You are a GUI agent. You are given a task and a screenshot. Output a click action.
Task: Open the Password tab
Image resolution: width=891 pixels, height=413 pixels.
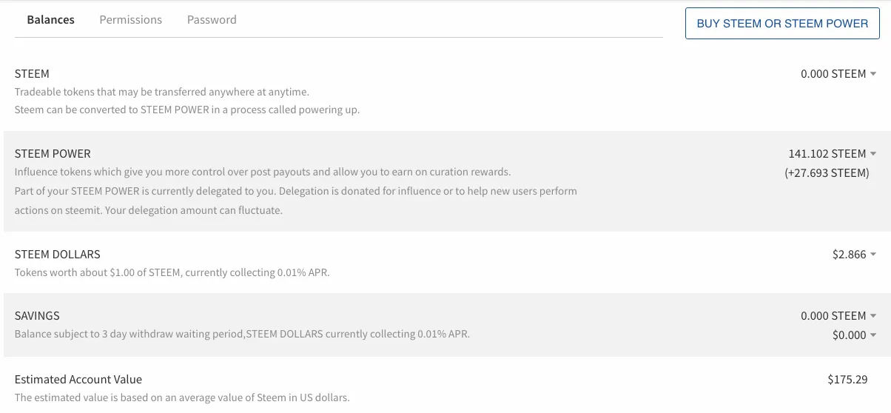(212, 20)
